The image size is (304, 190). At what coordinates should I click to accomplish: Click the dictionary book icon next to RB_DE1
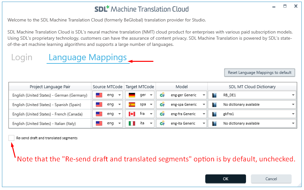214,95
